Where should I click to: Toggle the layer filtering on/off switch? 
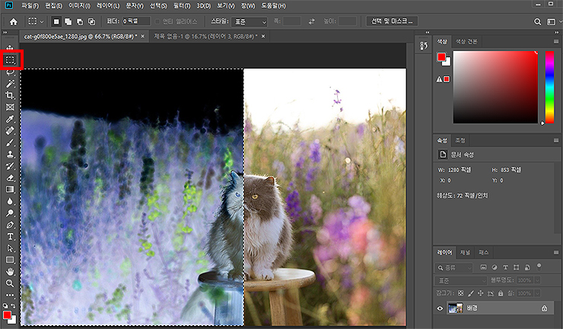(539, 267)
